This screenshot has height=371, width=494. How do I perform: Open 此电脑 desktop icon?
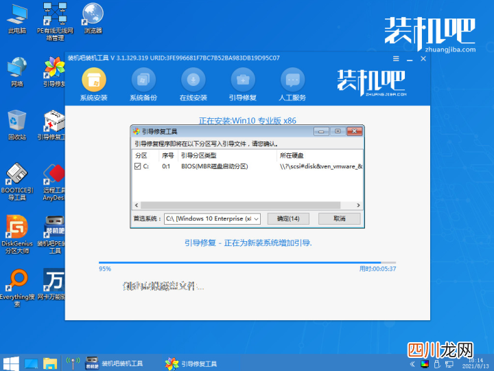[17, 19]
